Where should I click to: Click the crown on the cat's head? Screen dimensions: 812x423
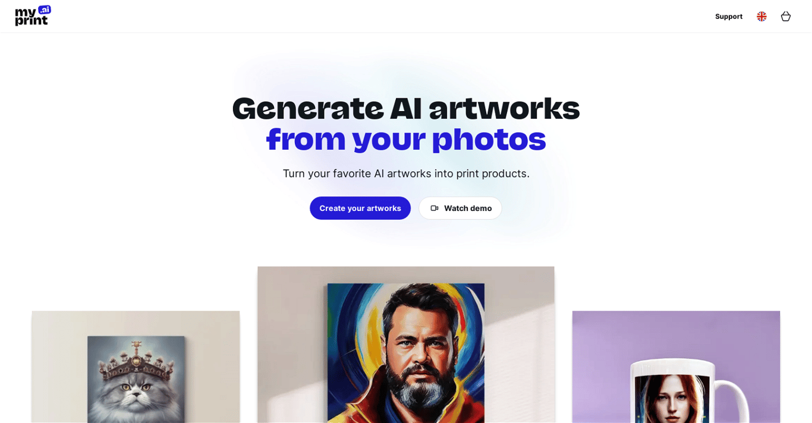click(x=135, y=356)
